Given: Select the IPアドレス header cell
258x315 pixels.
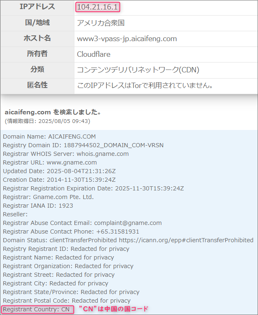Looking at the screenshot, I should [37, 8].
